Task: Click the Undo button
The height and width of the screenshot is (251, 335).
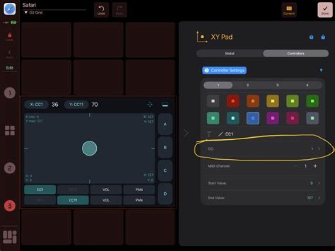Action: pos(101,10)
